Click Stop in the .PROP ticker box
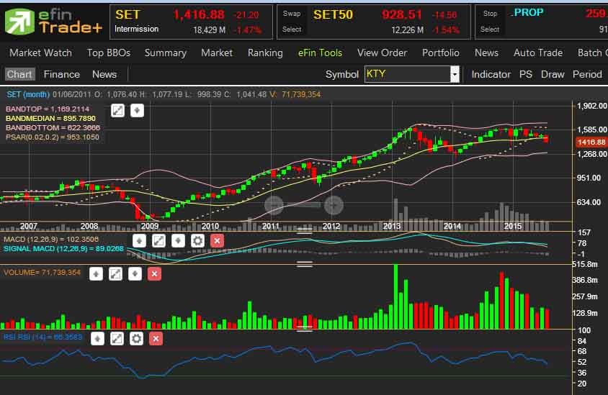 [490, 14]
